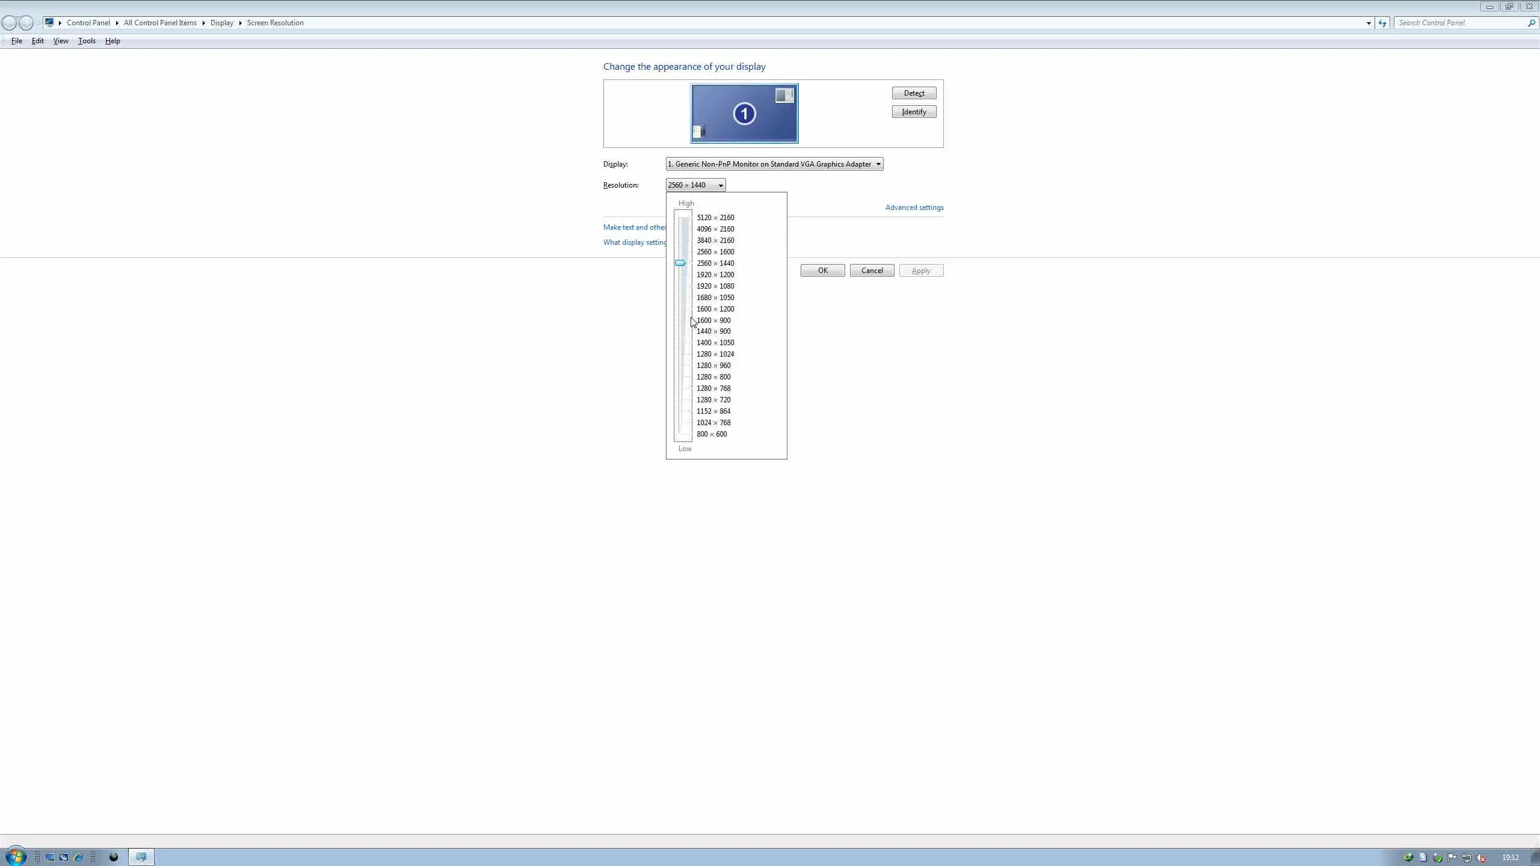Open the Tools menu
This screenshot has height=866, width=1540.
87,41
